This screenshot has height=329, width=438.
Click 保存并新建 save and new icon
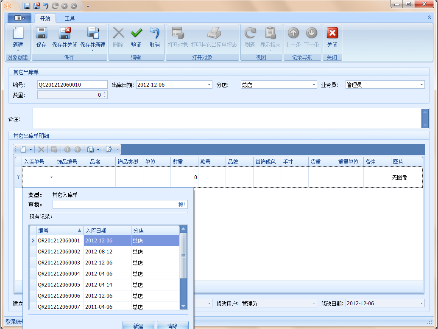point(93,33)
